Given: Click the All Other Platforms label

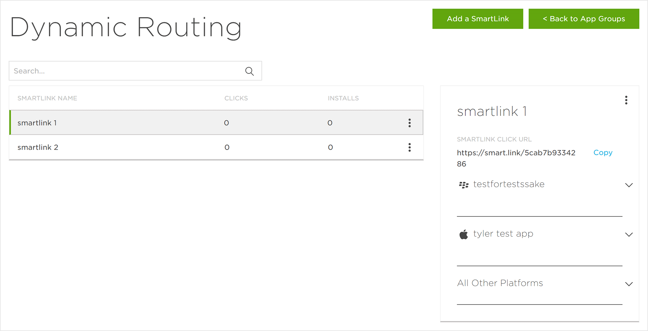Looking at the screenshot, I should tap(500, 283).
